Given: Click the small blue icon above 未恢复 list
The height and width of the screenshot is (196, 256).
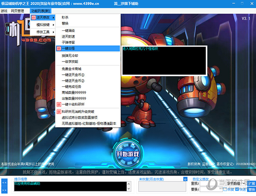Looking at the screenshot, I should [185, 179].
